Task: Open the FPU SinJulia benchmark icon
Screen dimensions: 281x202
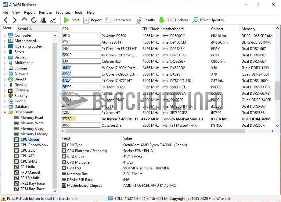Action: (16, 178)
